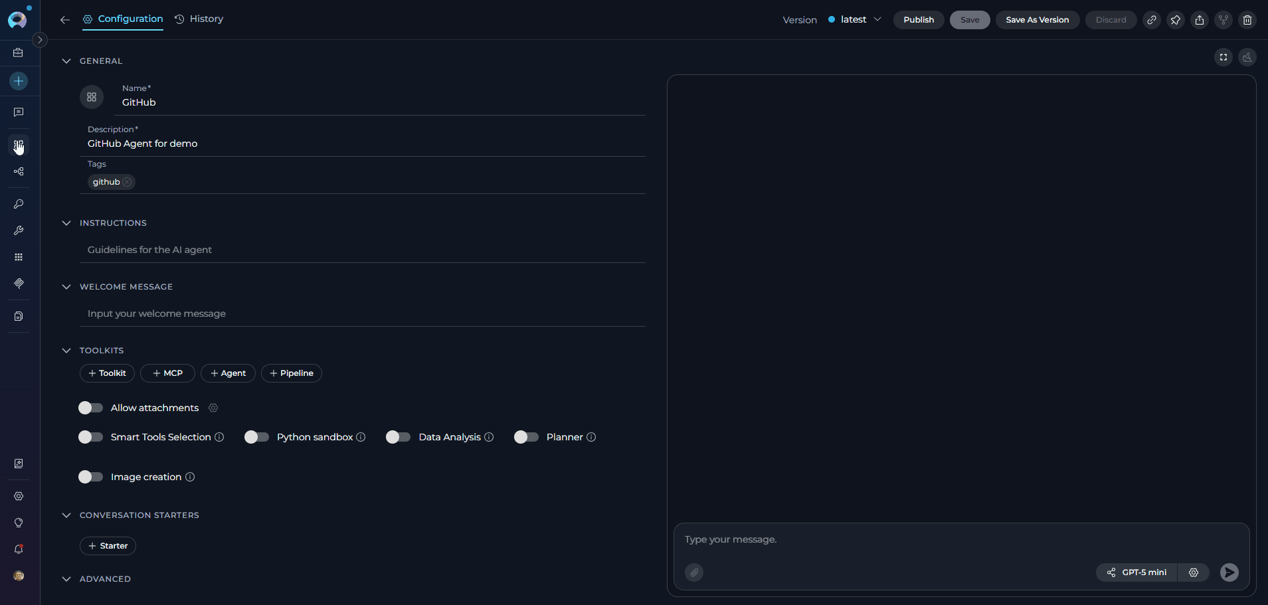Turn on Allow attachments
Viewport: 1268px width, 605px height.
coord(90,408)
